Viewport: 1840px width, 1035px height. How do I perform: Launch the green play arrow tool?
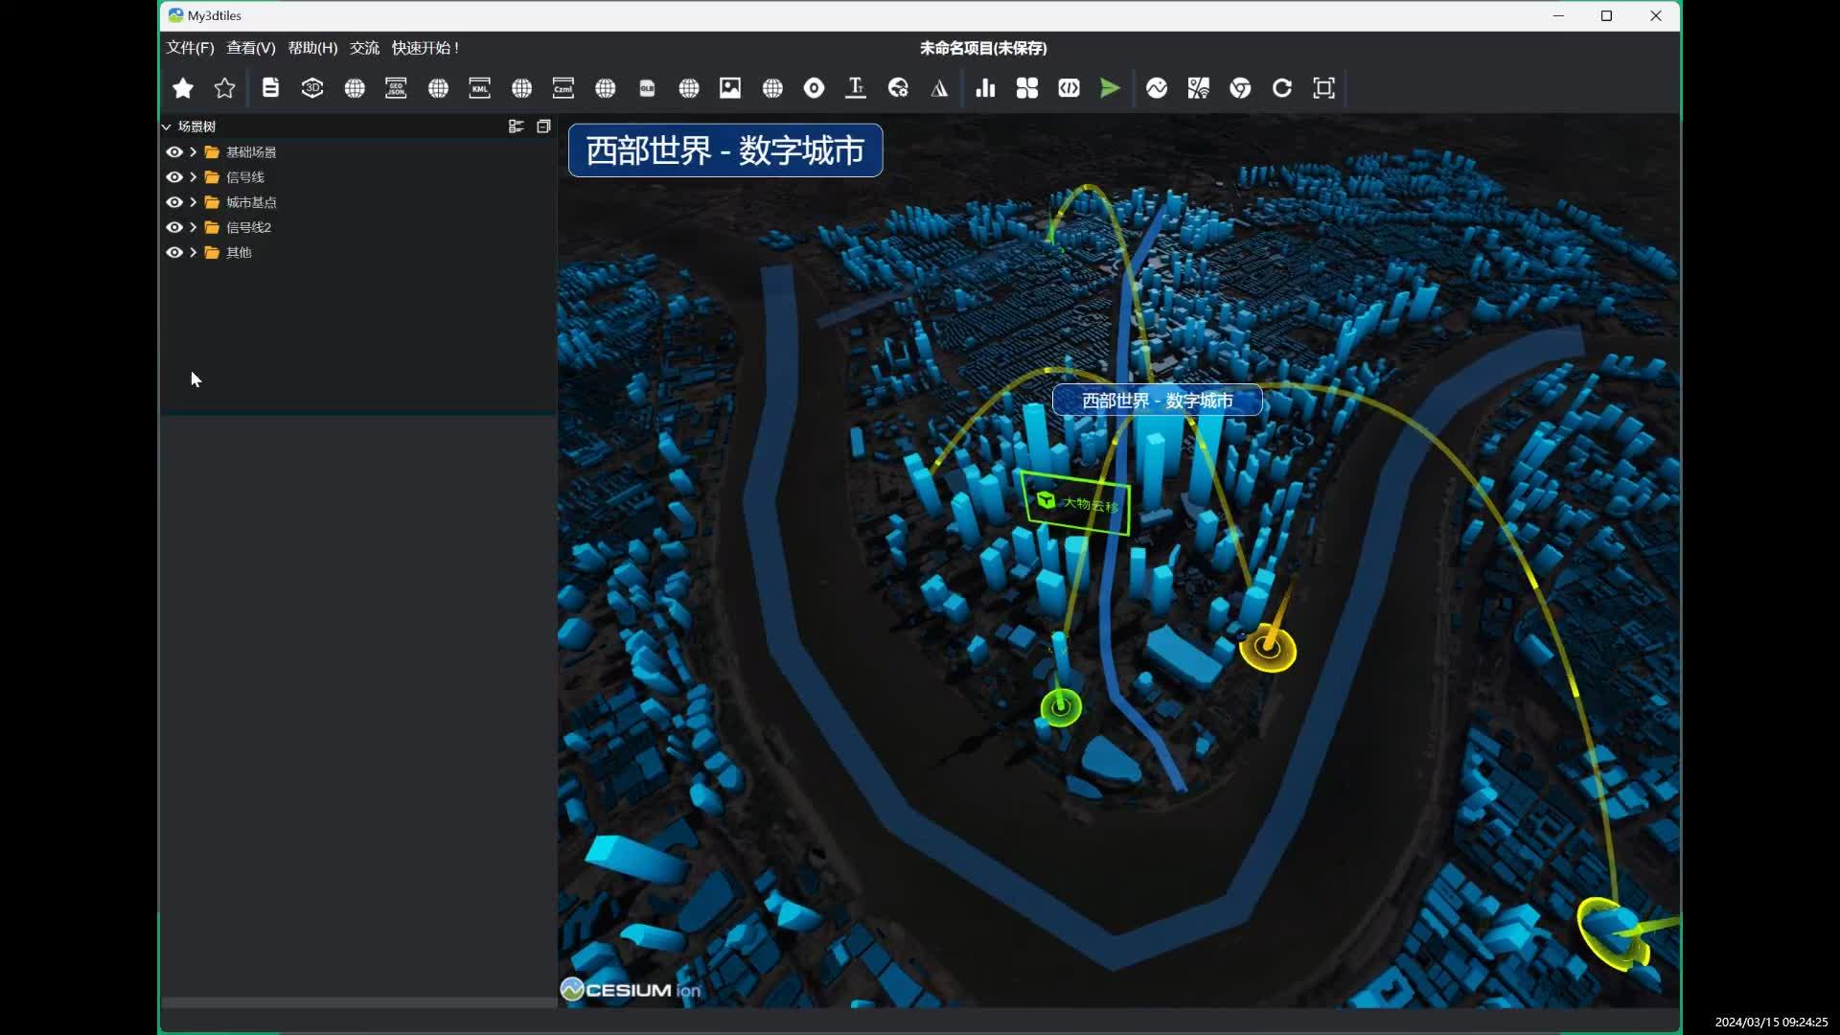coord(1109,88)
